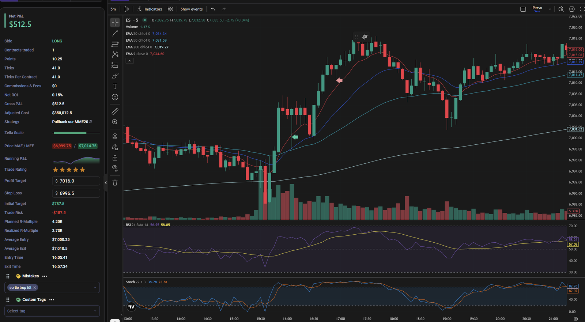Open the Custom Tags 'Select tag' dropdown
The image size is (585, 322).
coord(52,311)
